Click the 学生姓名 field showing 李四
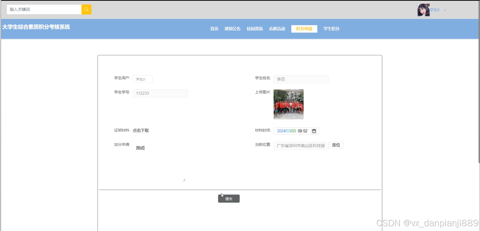The height and width of the screenshot is (231, 480). pyautogui.click(x=301, y=79)
